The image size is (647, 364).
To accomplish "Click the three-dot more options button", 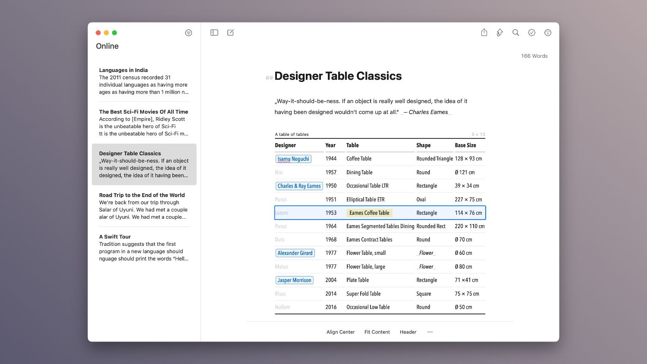I will pyautogui.click(x=430, y=332).
